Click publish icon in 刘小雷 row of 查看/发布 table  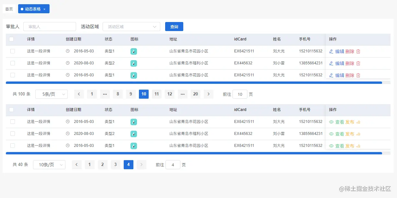coord(358,134)
